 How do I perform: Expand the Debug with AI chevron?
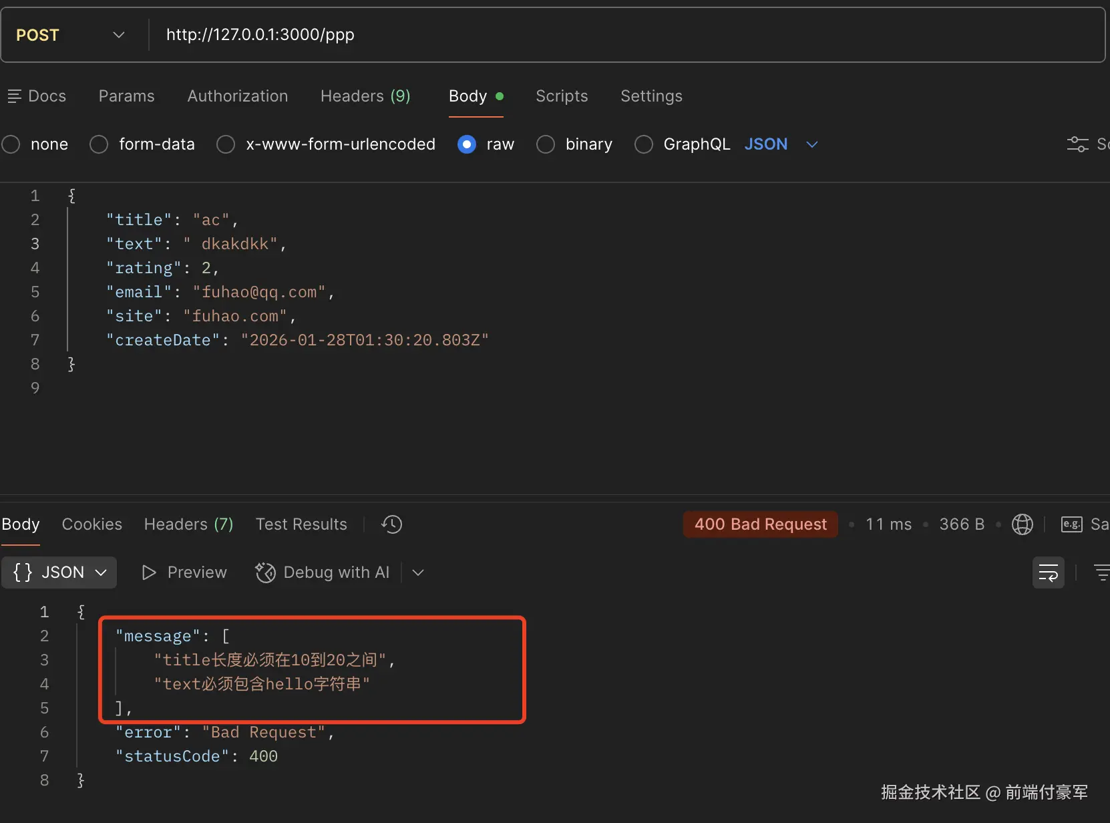pyautogui.click(x=418, y=572)
